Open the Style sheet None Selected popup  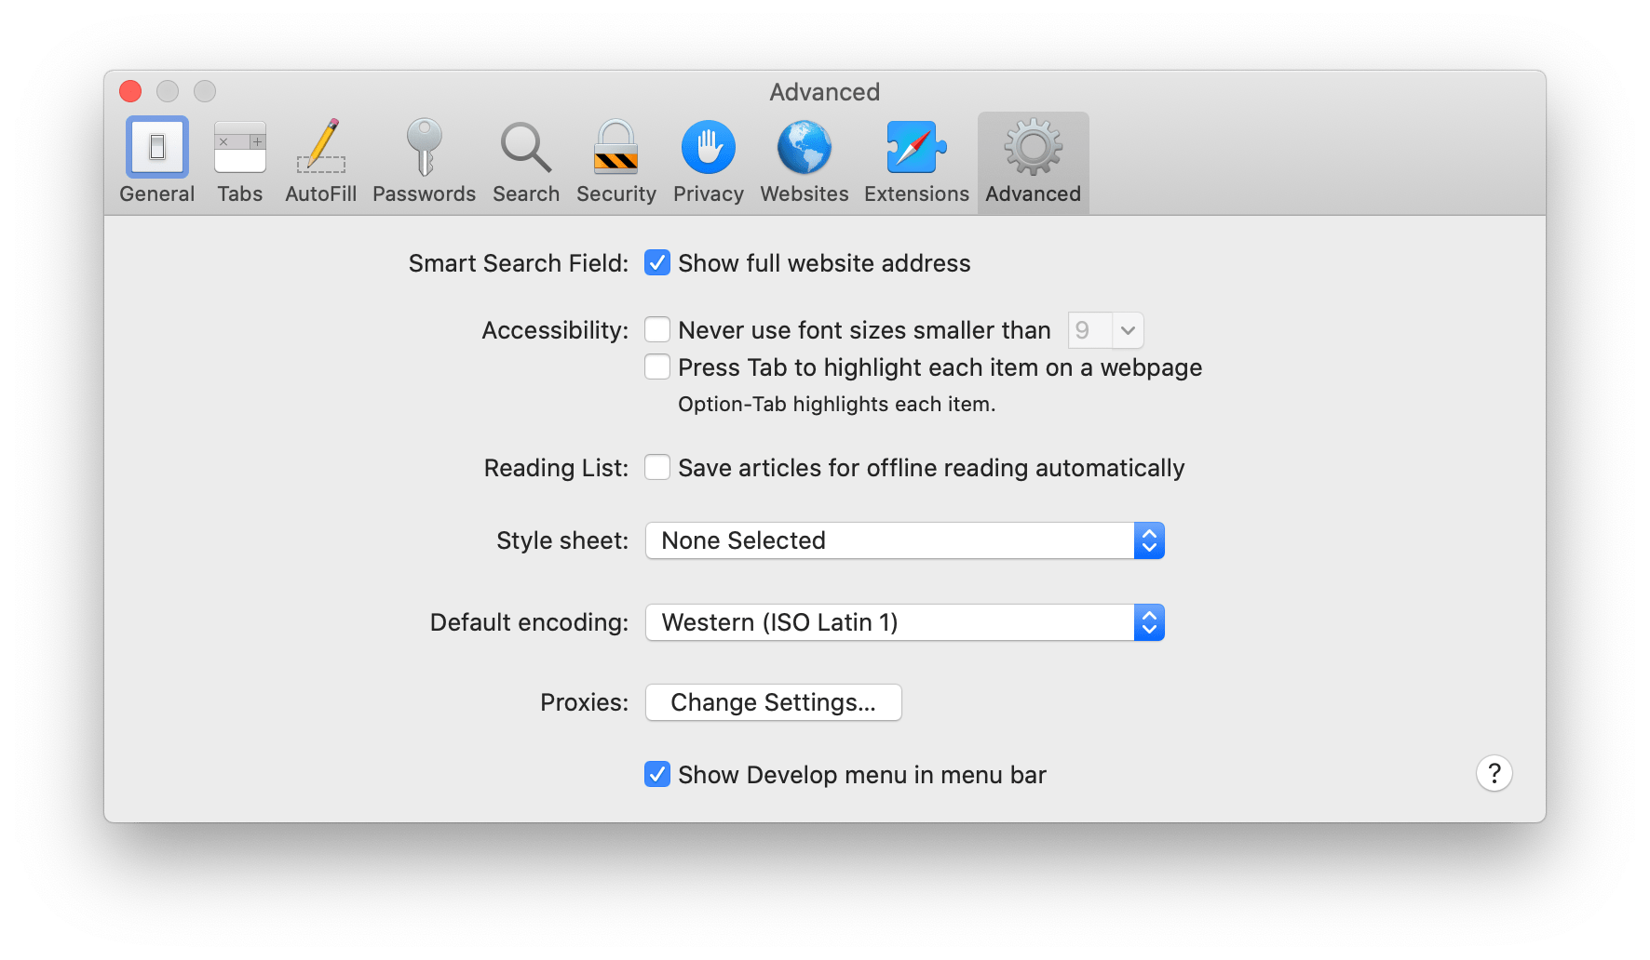[x=905, y=540]
